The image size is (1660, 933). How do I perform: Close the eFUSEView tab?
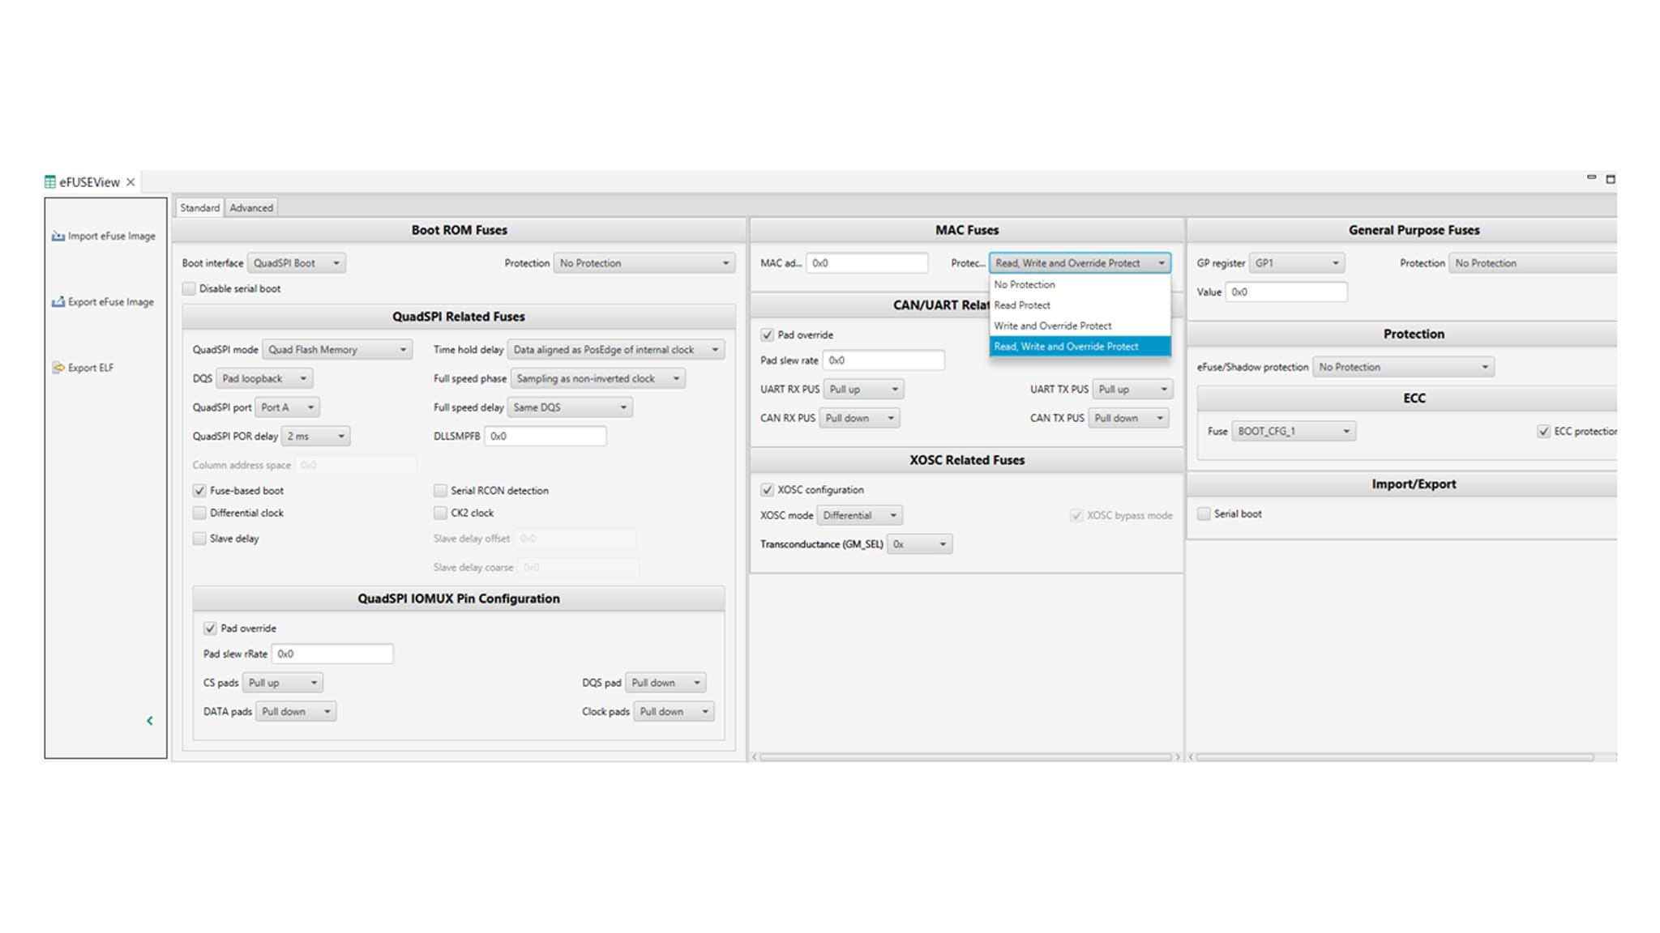(130, 182)
